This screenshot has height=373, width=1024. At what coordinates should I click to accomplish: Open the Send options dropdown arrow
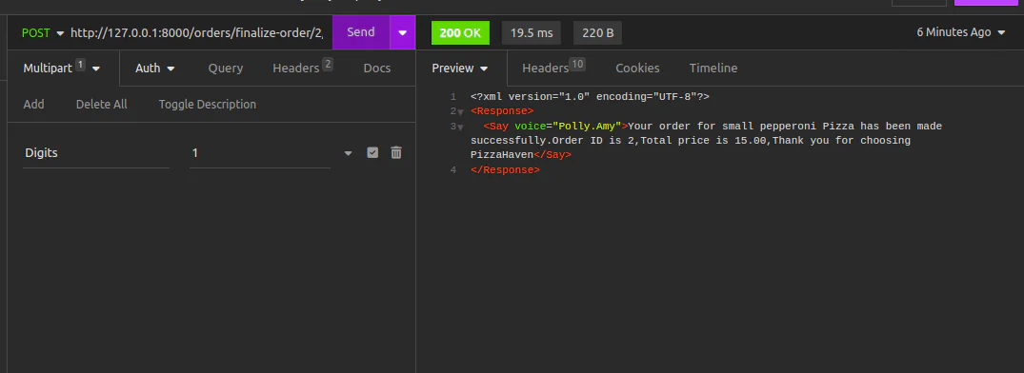point(403,32)
